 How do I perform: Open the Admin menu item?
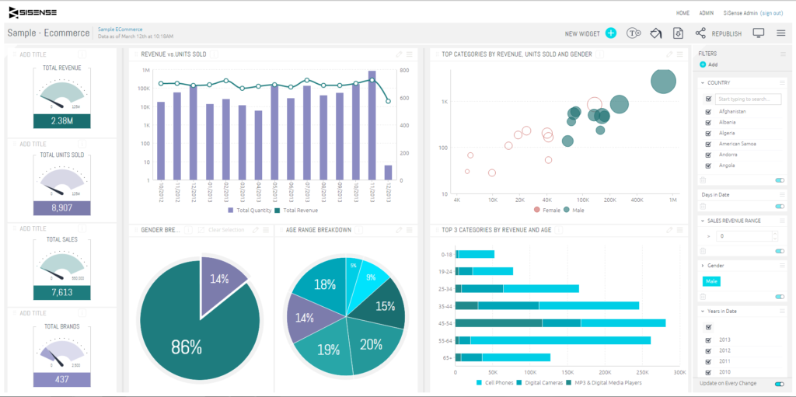[706, 13]
